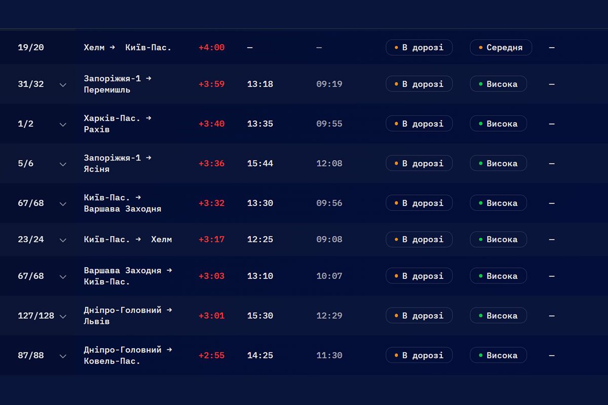608x405 pixels.
Task: Expand the train 87/88 row chevron
Action: pos(63,356)
